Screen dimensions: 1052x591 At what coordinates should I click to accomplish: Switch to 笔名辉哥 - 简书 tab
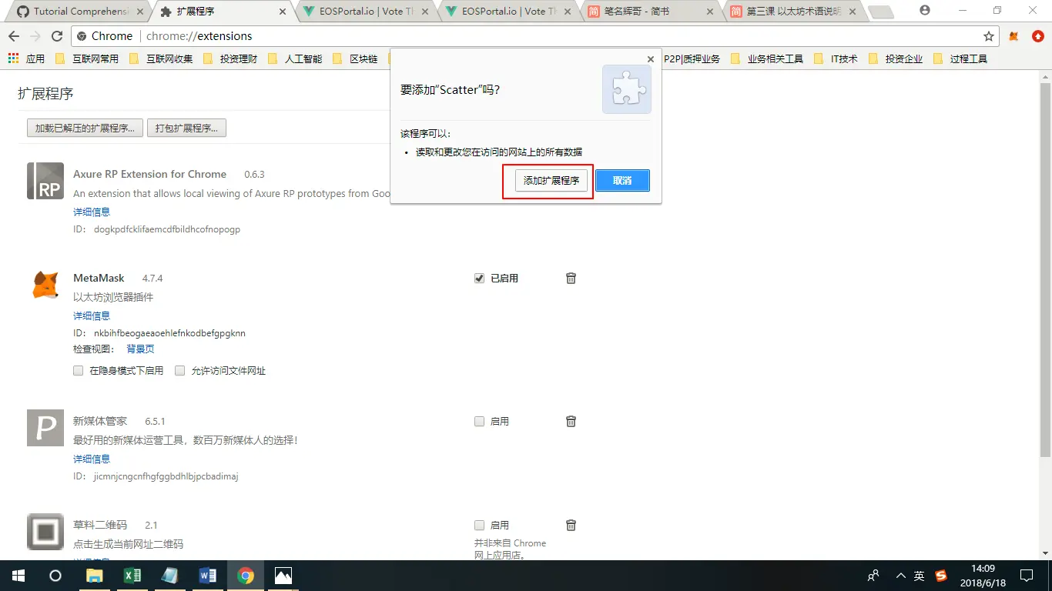point(651,12)
